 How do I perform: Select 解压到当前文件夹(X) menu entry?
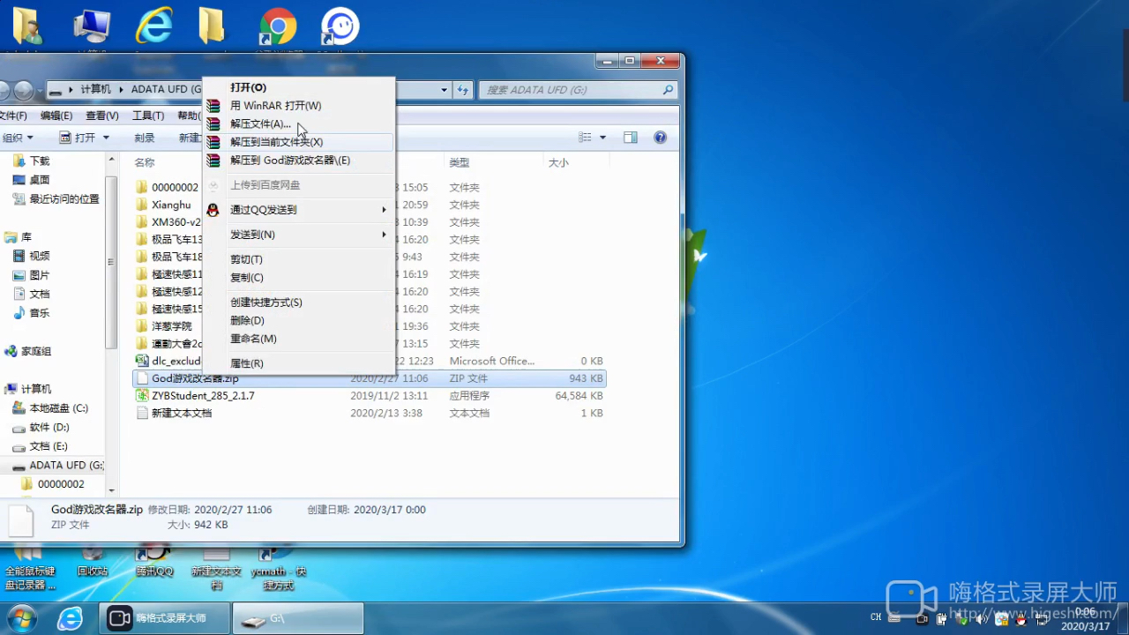coord(299,142)
